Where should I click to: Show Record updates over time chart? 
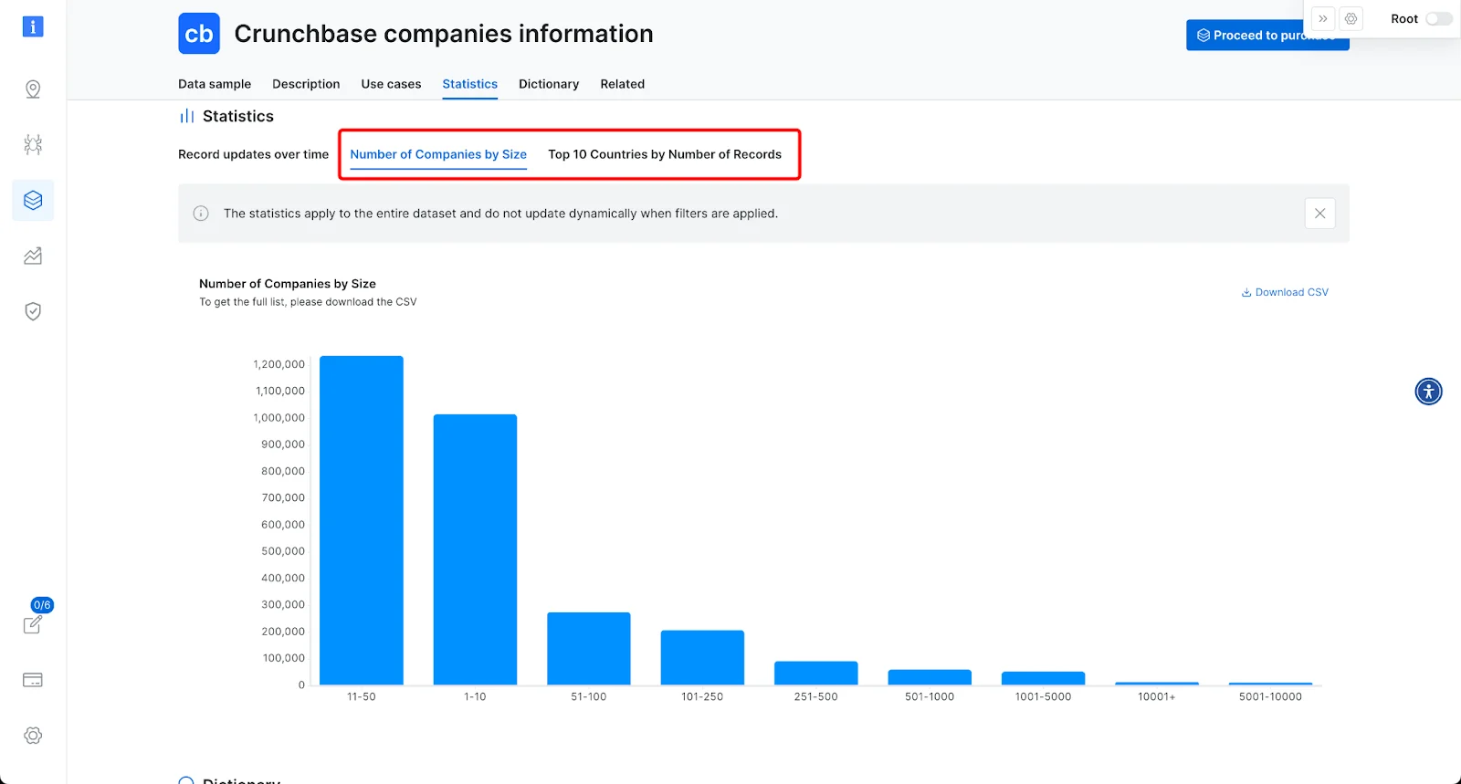(x=253, y=154)
